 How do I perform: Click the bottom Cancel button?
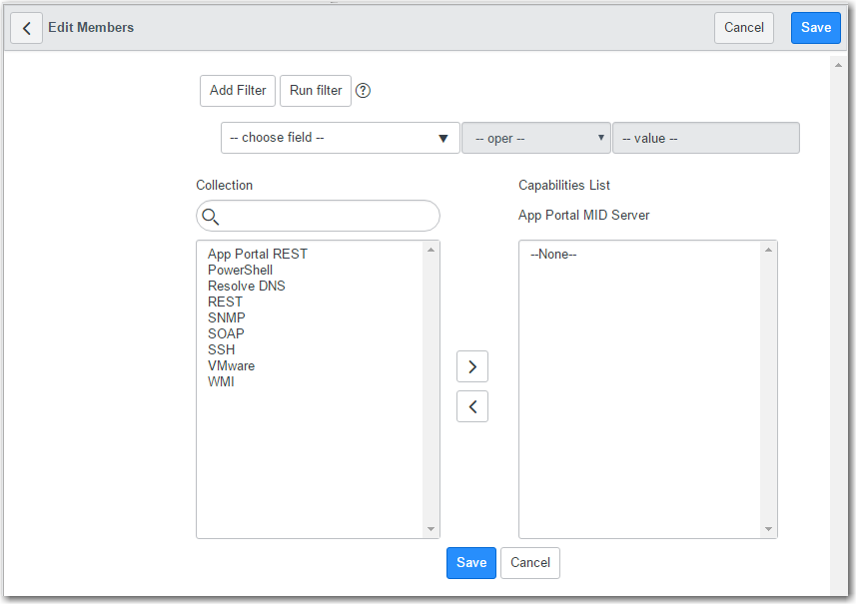(530, 563)
